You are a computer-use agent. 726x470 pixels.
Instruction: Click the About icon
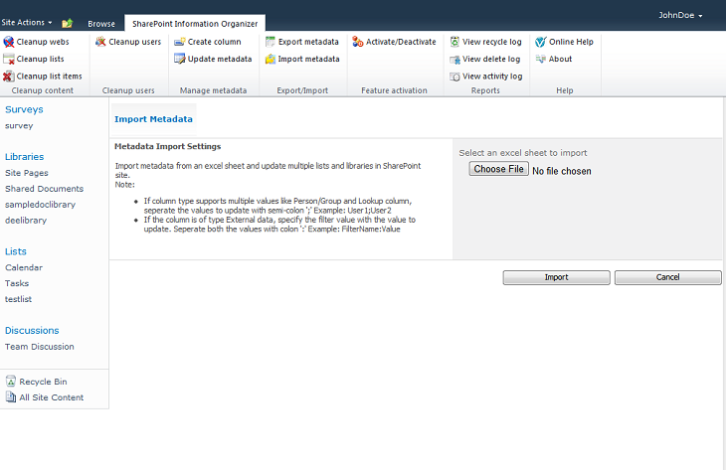(x=541, y=59)
